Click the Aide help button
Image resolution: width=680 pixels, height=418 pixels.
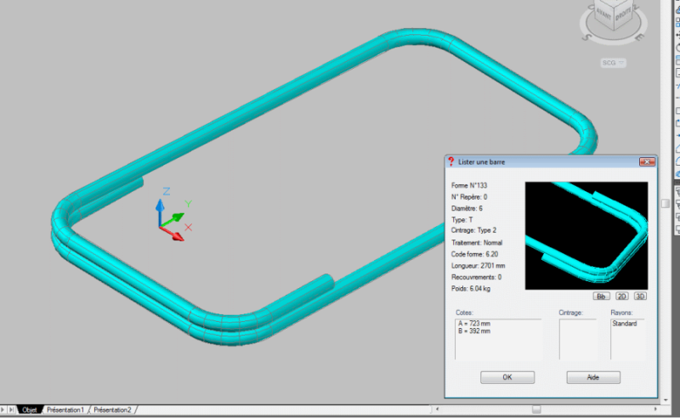(593, 377)
